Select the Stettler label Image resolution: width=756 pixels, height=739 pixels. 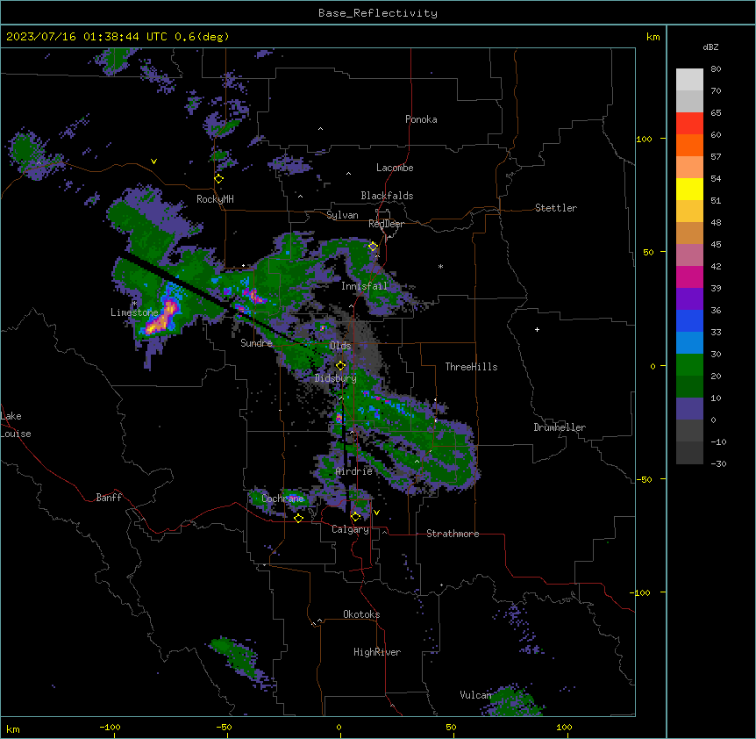point(556,208)
